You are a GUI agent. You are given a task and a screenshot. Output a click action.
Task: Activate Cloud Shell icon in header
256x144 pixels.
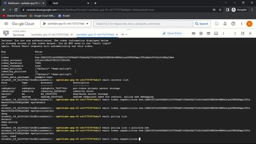click(x=217, y=24)
